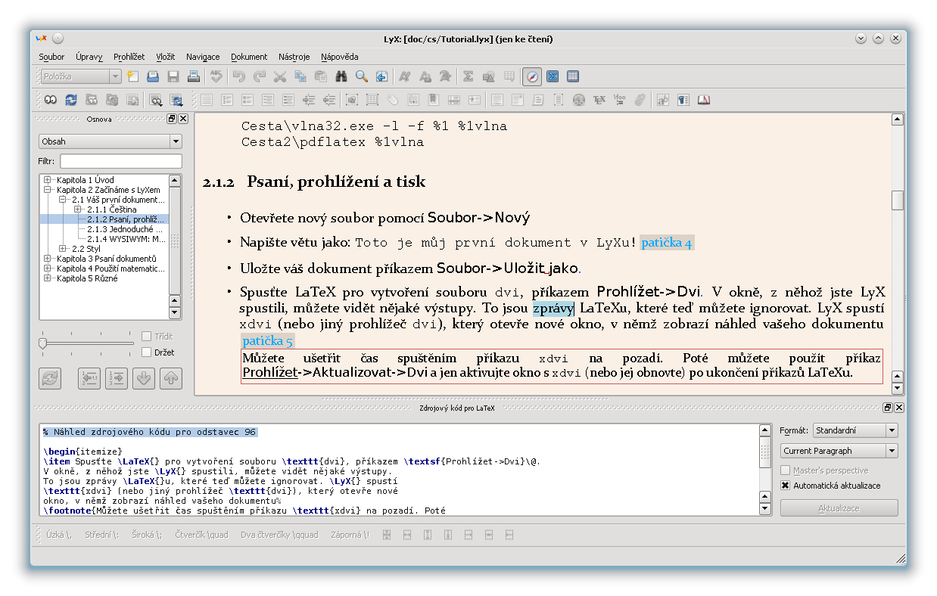
Task: Uncheck Automatická aktualizace checkbox
Action: [786, 486]
